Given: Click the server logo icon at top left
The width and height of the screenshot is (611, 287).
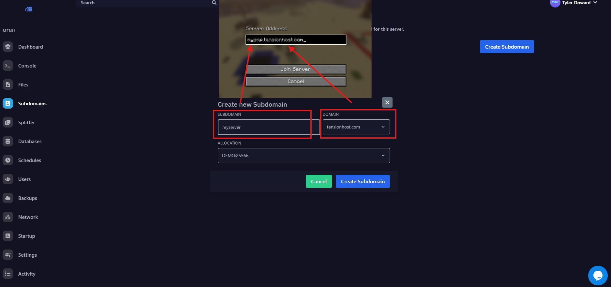Looking at the screenshot, I should 29,9.
